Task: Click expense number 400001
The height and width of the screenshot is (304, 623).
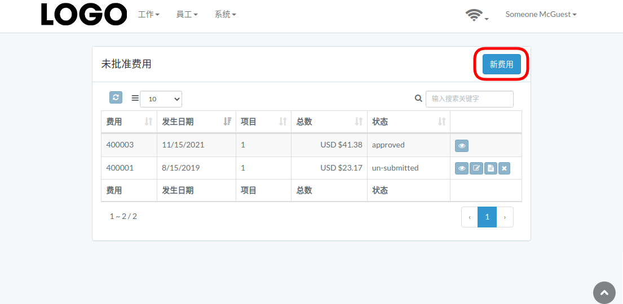Action: pos(120,168)
